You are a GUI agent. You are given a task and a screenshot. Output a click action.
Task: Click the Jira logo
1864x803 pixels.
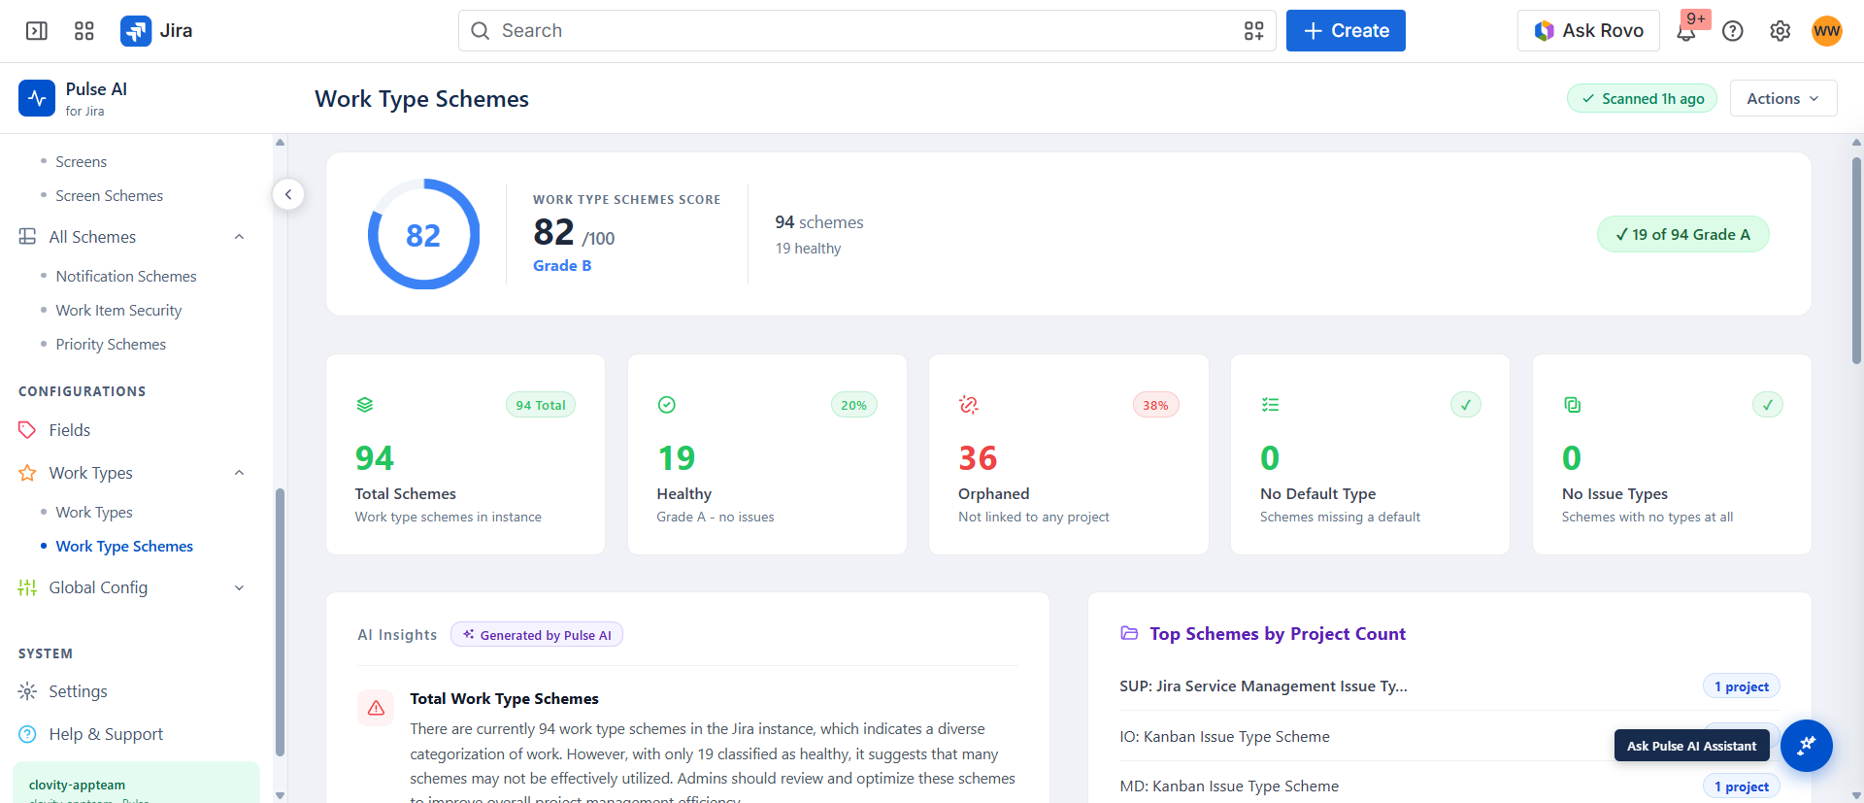click(x=156, y=31)
